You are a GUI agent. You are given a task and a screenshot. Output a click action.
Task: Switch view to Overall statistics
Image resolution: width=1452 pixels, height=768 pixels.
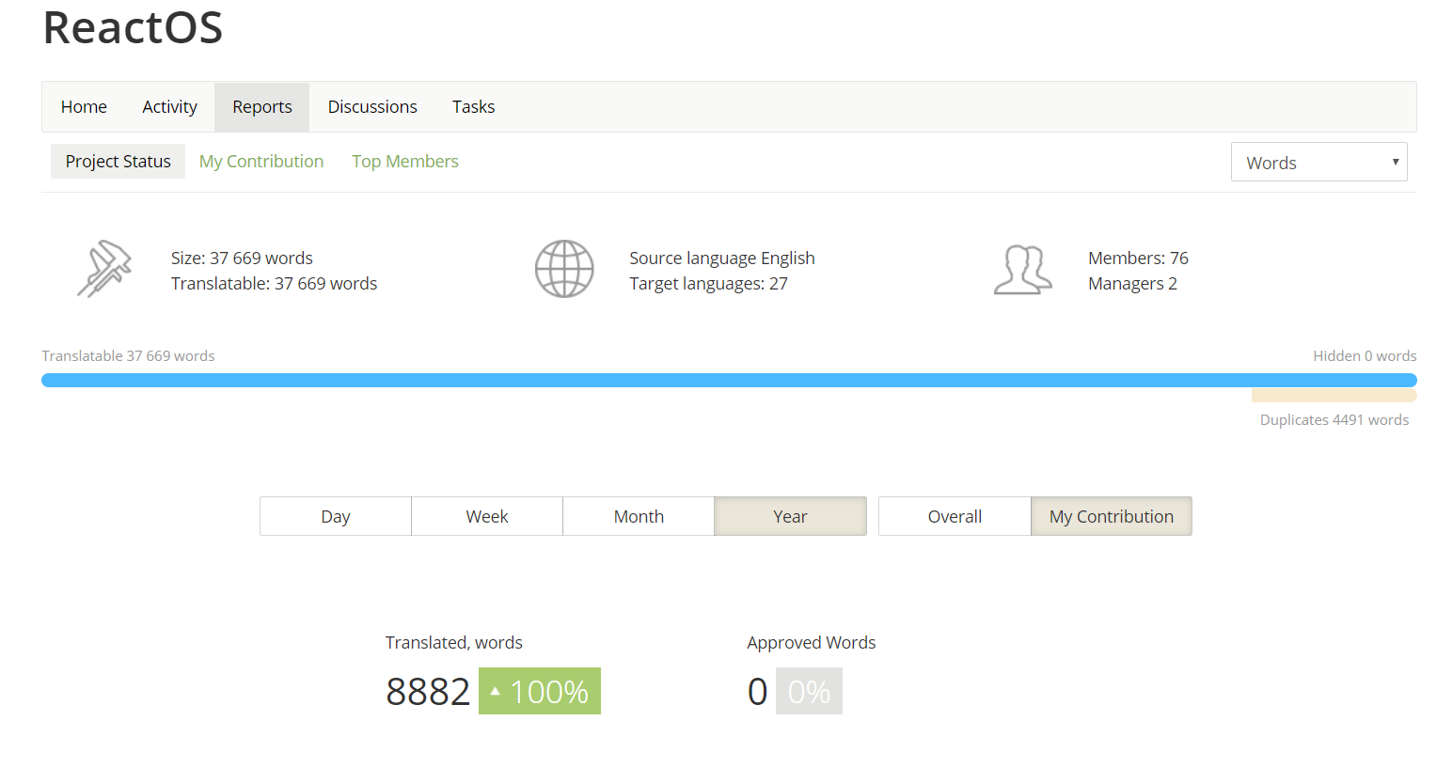click(955, 516)
